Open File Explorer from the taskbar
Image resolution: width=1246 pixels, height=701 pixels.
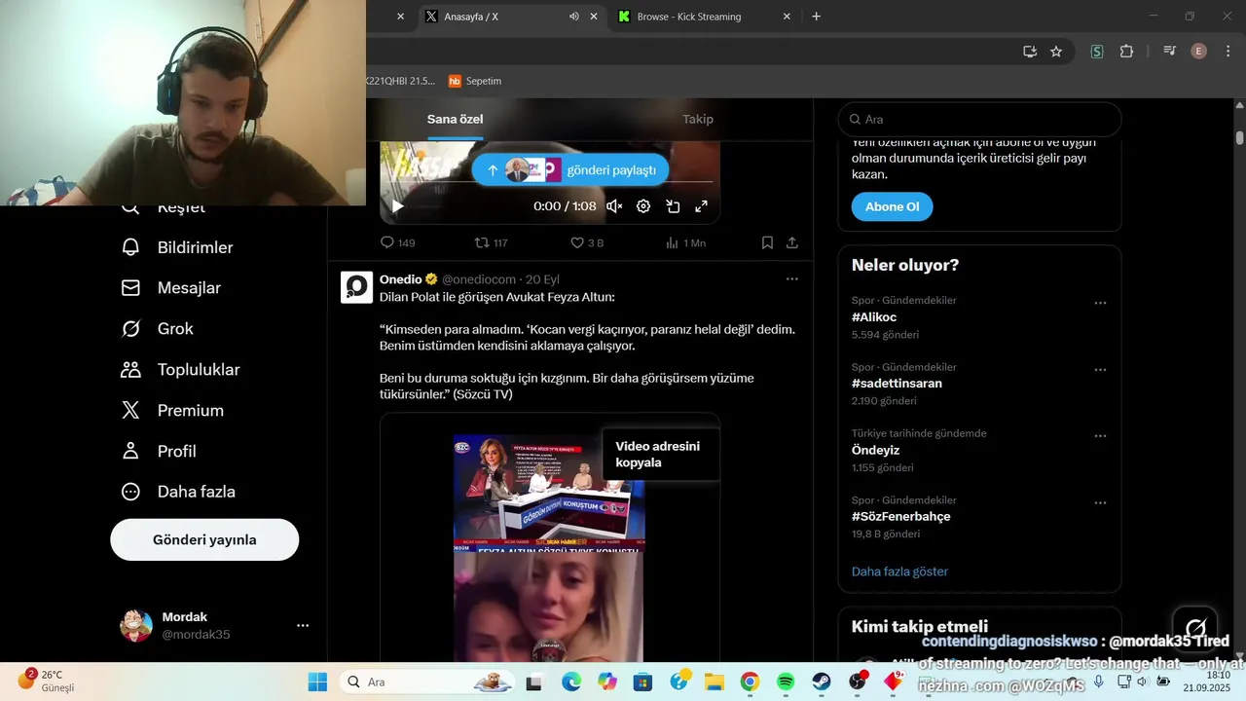(x=714, y=682)
